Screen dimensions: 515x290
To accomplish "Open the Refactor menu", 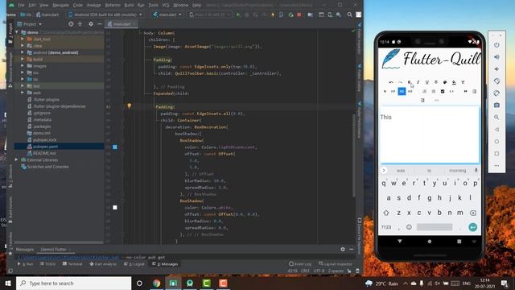I will tap(113, 5).
